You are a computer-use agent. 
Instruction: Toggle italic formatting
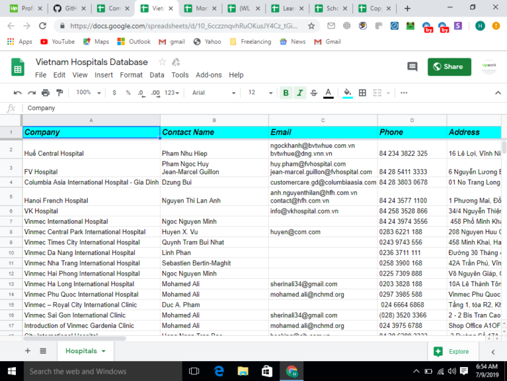point(300,93)
